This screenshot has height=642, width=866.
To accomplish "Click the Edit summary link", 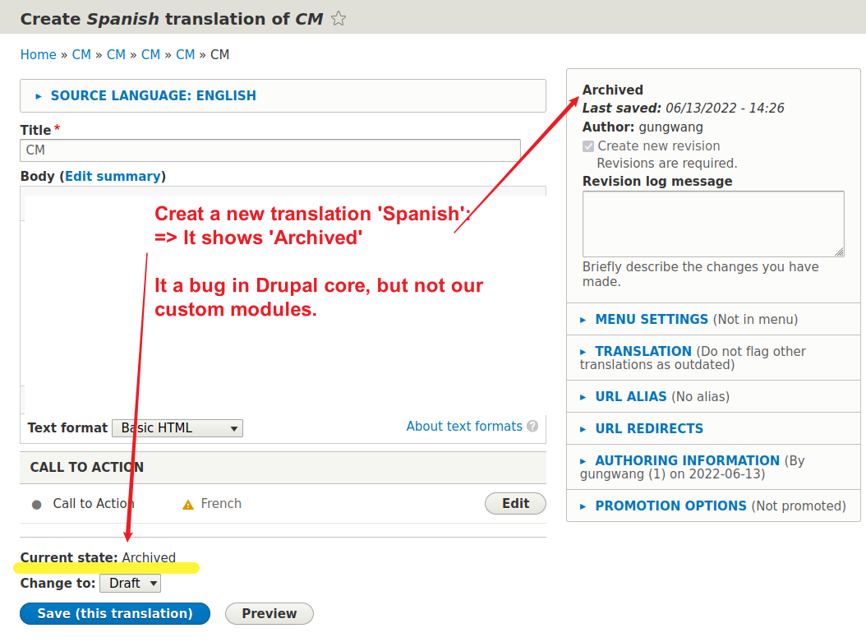I will (113, 176).
